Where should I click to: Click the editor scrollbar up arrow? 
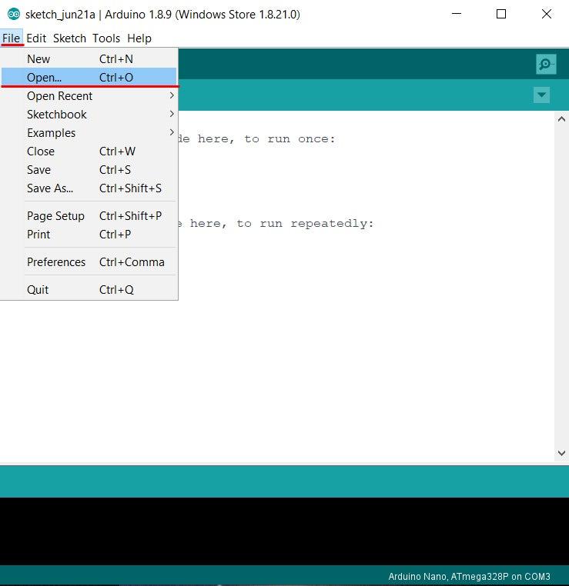(x=561, y=119)
